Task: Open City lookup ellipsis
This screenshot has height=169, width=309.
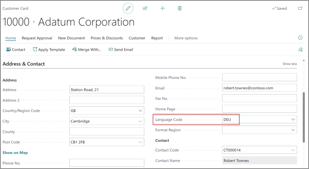Action: (140, 121)
